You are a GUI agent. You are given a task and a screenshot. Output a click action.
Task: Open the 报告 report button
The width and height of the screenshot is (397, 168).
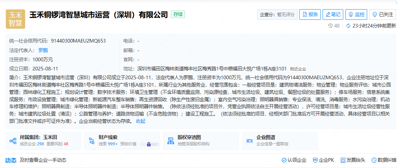click(x=310, y=14)
